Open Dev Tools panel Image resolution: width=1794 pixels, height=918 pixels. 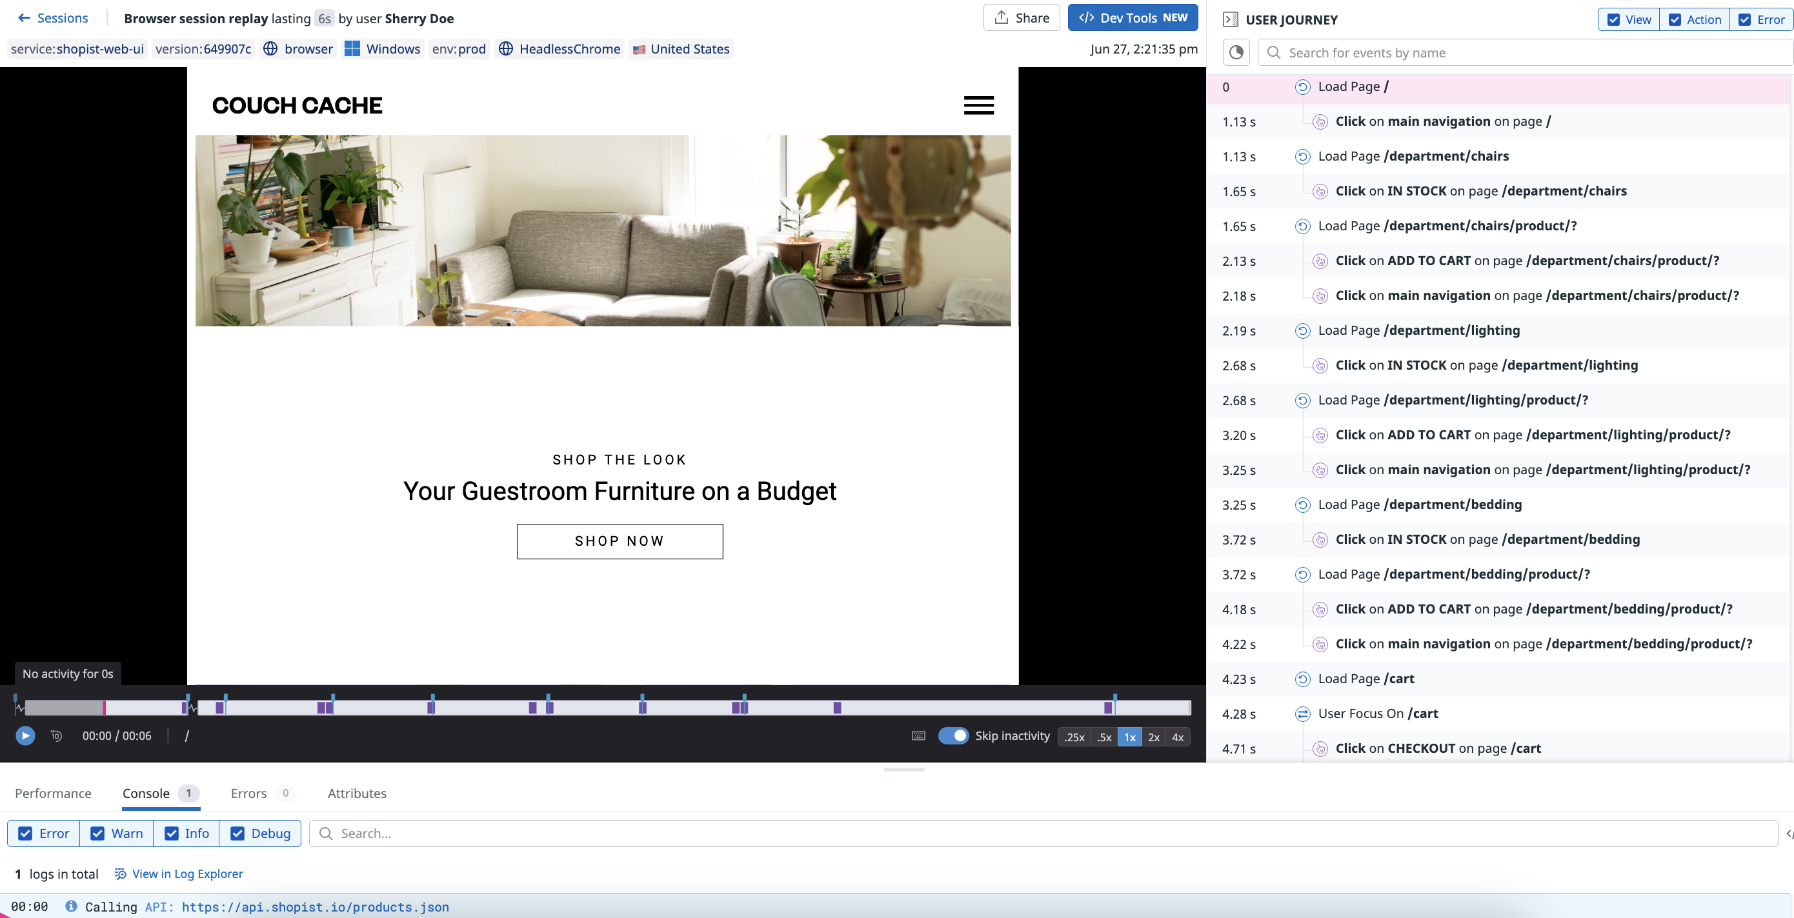1133,17
